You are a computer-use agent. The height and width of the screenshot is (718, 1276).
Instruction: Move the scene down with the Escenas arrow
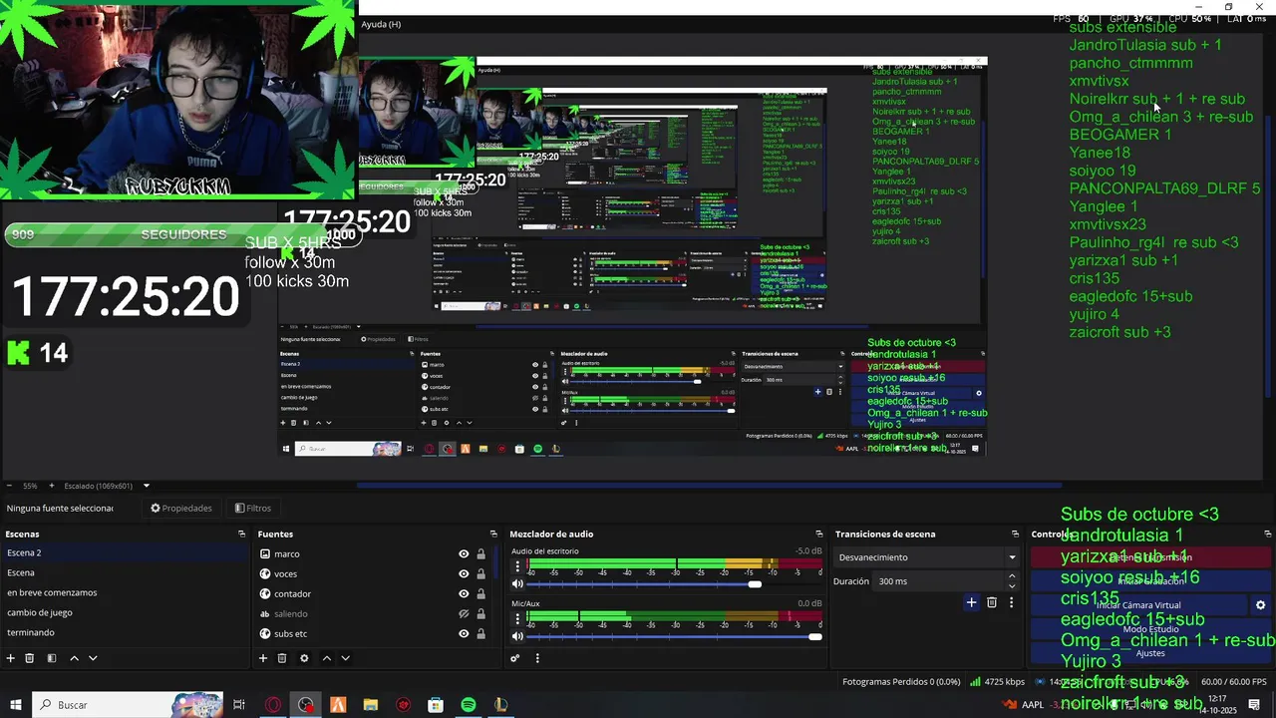pos(93,658)
